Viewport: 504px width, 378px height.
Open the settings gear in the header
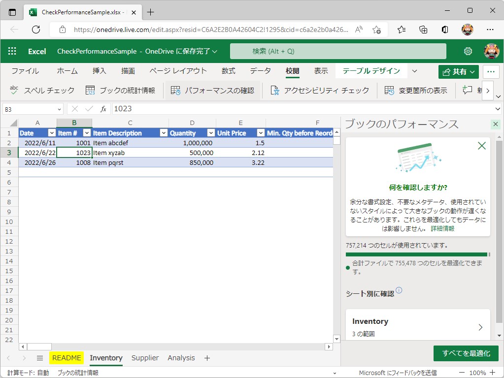tap(468, 51)
